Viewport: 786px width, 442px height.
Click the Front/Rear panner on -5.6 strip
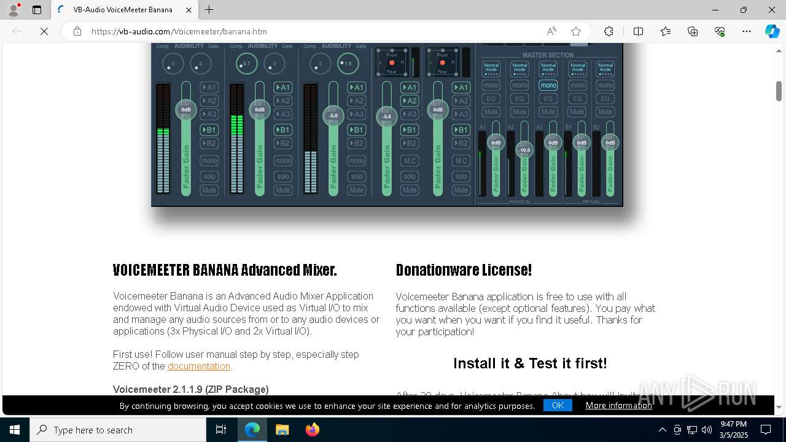392,62
